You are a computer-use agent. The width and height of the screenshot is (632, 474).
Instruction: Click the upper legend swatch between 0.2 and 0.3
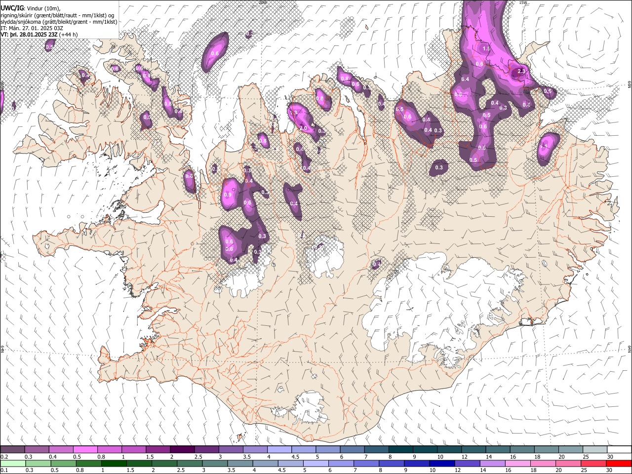(x=12, y=449)
